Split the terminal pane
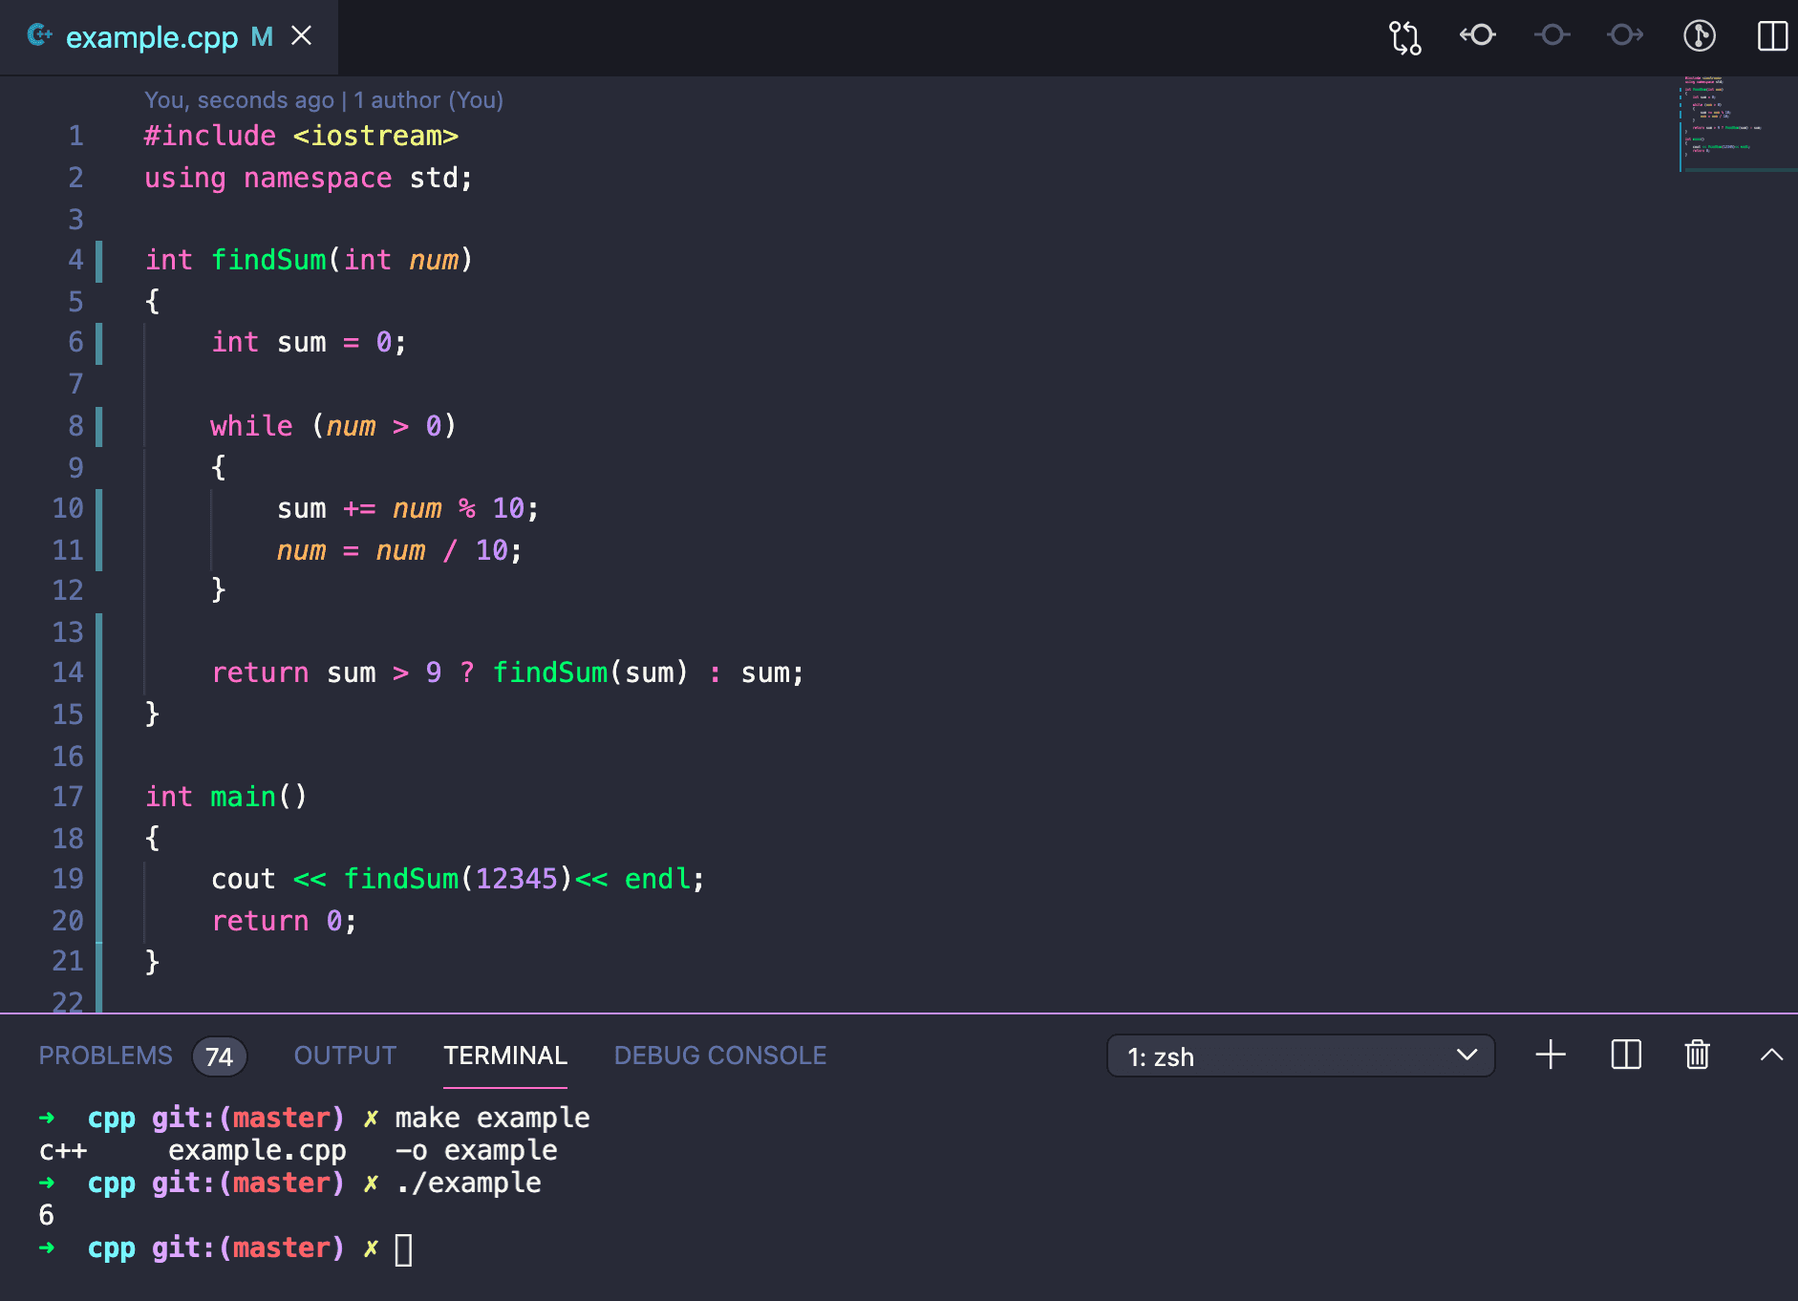The width and height of the screenshot is (1798, 1301). (1626, 1055)
